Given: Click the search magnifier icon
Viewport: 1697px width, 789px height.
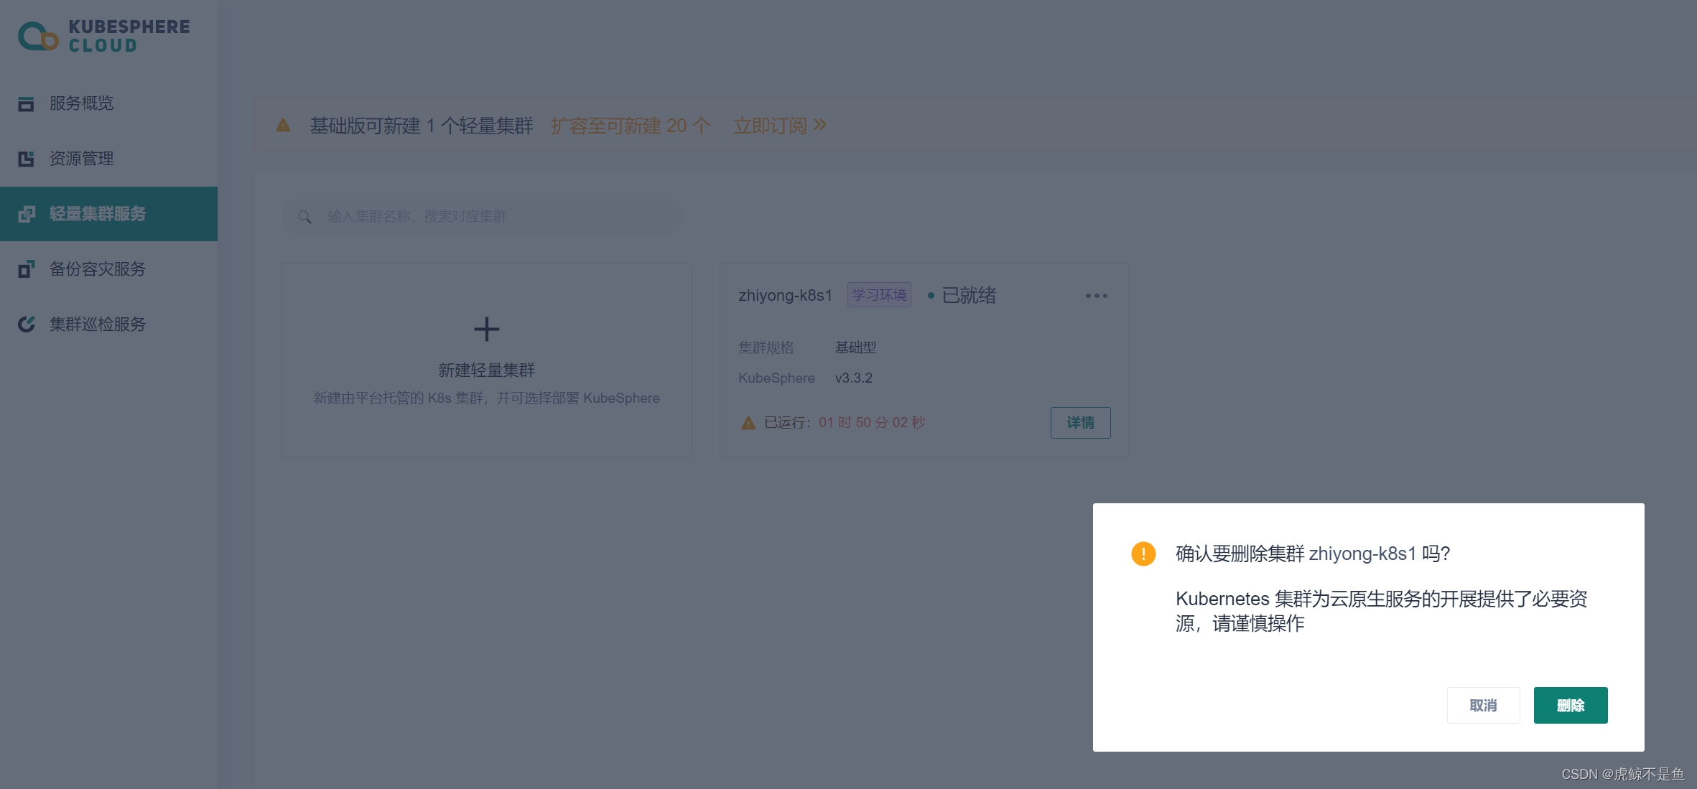Looking at the screenshot, I should pos(305,217).
